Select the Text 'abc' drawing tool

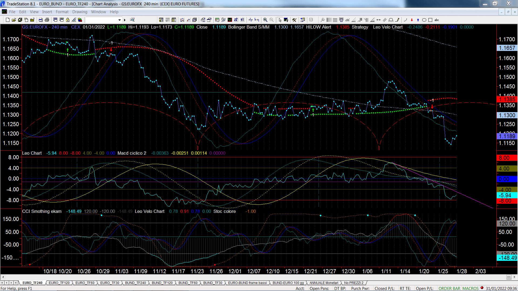(437, 20)
